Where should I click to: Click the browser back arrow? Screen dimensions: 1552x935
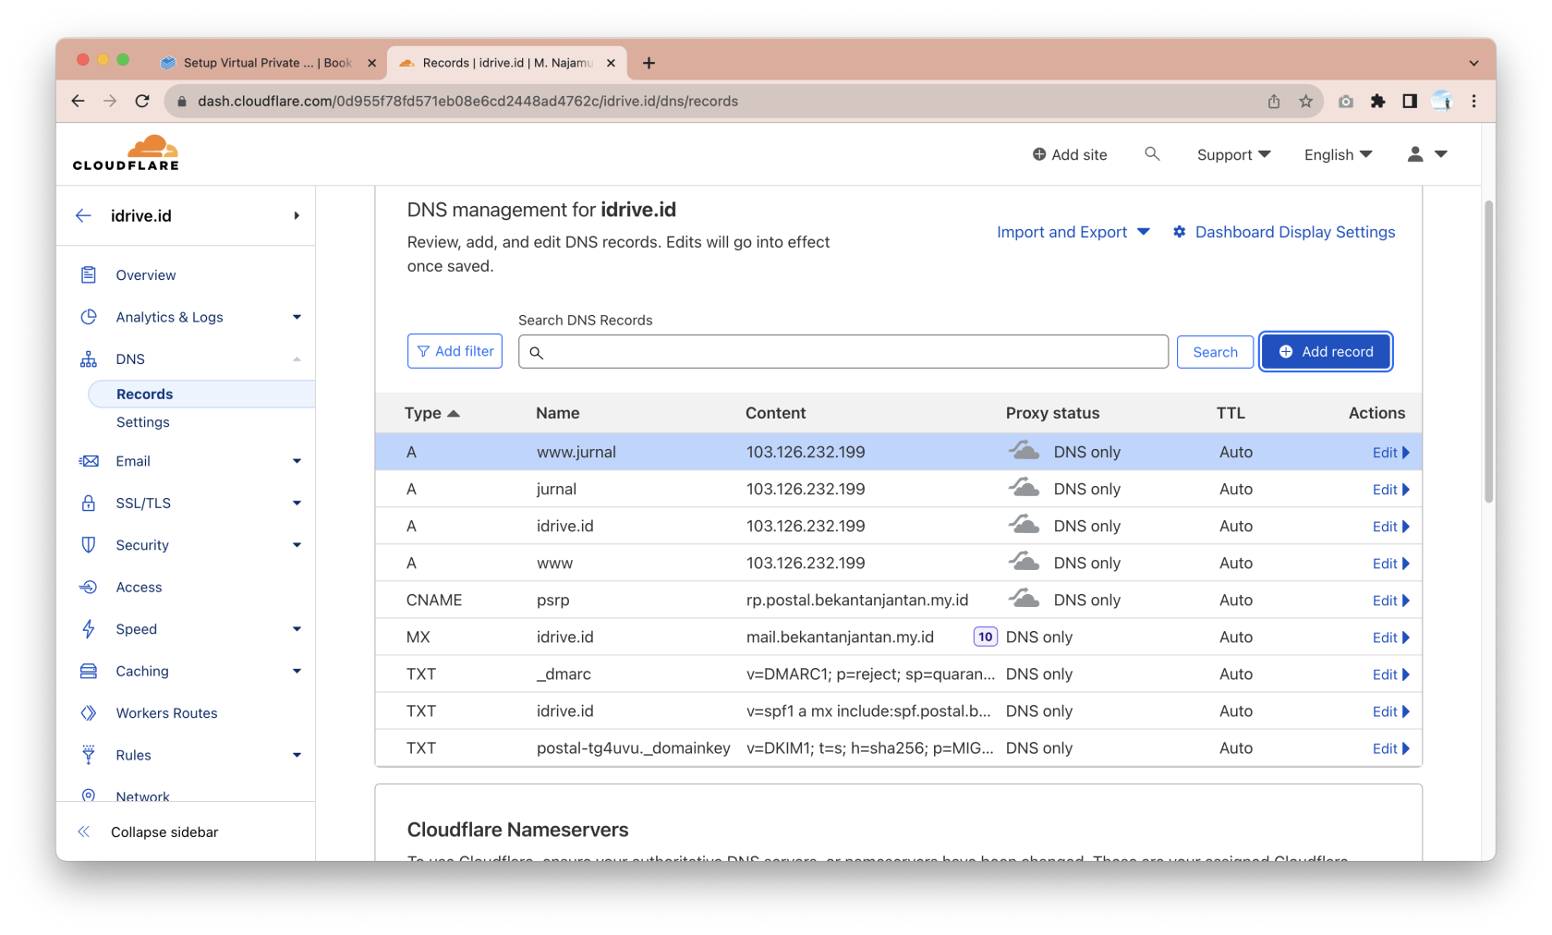pos(79,101)
